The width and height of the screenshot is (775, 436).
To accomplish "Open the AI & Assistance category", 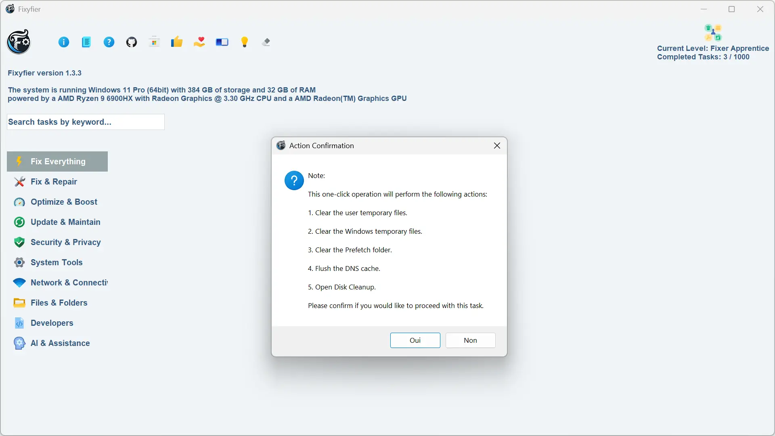I will pos(57,343).
